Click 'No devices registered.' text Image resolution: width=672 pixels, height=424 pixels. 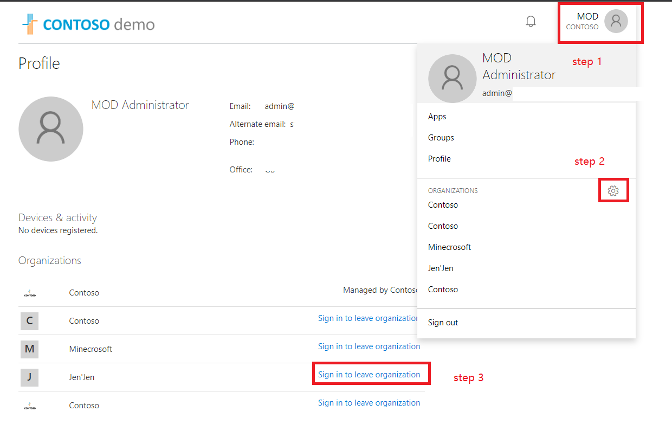(58, 230)
